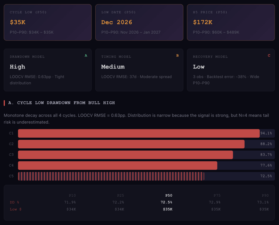279x225 pixels.
Task: Click the P50 column header in table
Action: [169, 196]
